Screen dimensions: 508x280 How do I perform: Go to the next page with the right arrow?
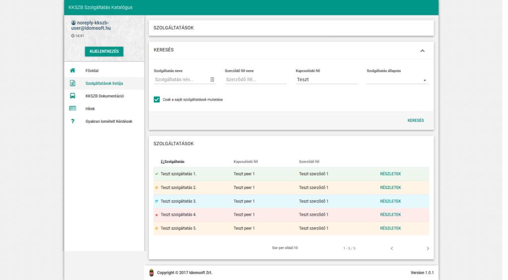coord(428,248)
